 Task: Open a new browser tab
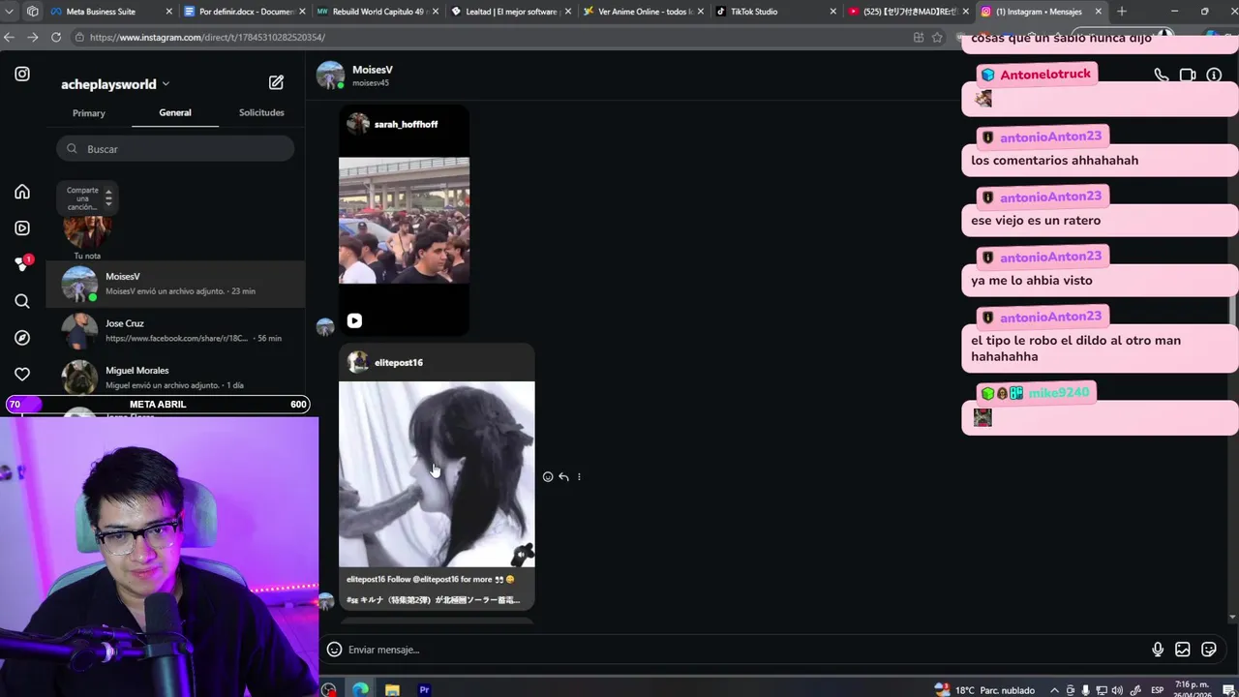click(1122, 12)
